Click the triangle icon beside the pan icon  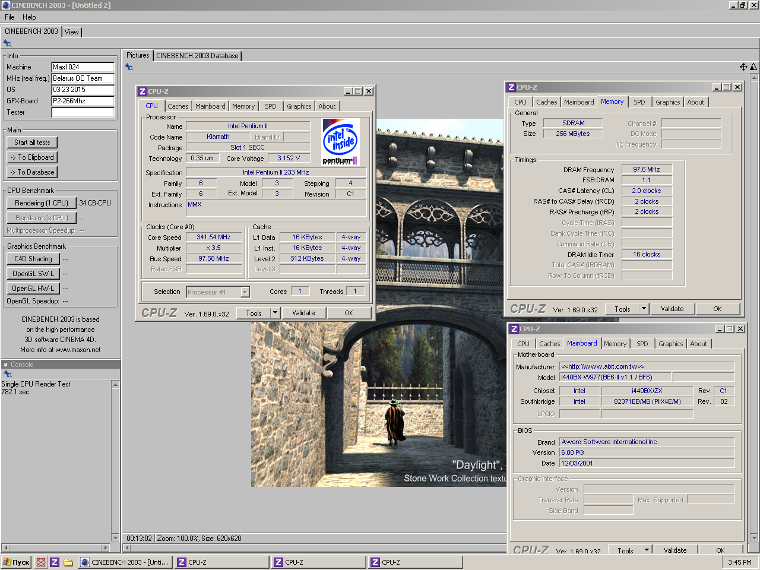coord(753,67)
